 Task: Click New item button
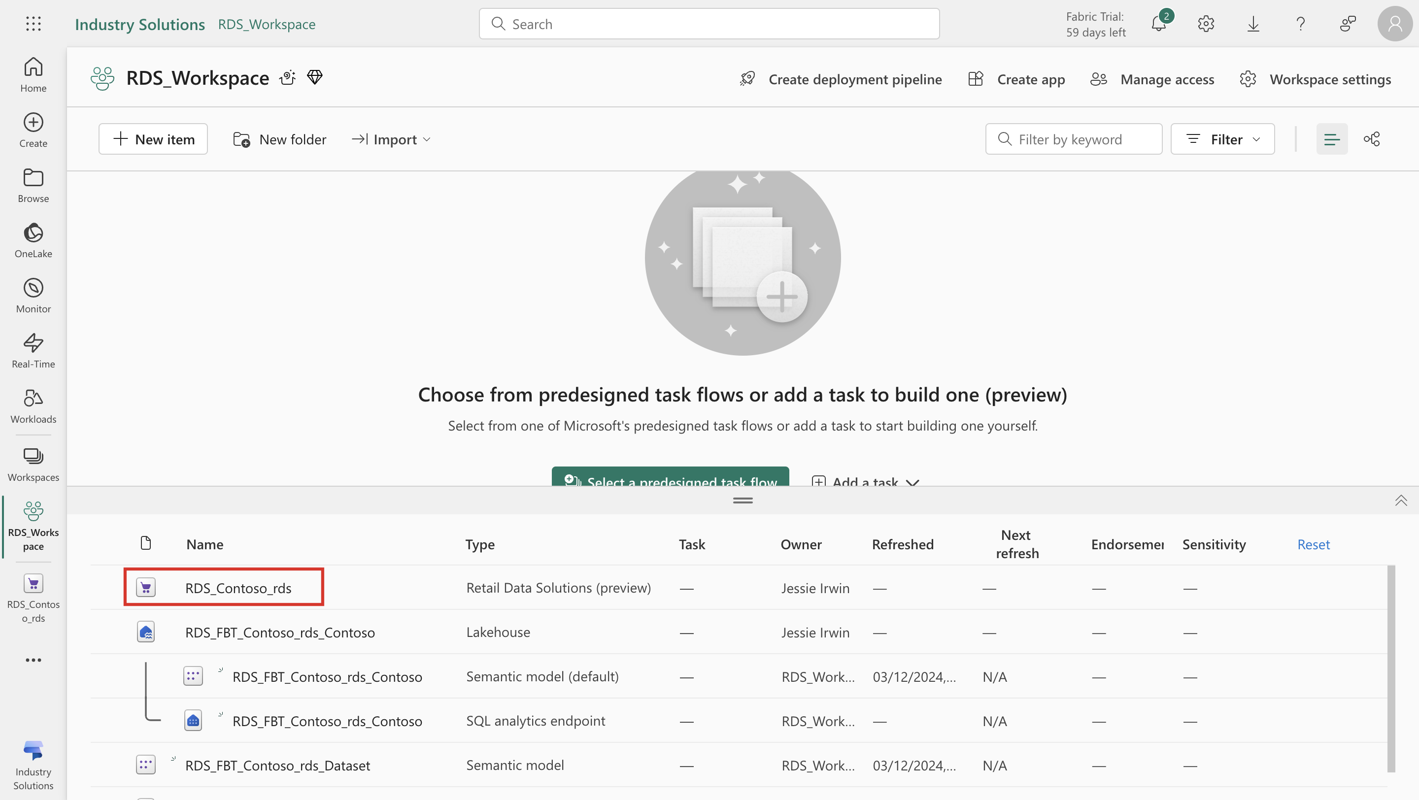click(x=153, y=139)
